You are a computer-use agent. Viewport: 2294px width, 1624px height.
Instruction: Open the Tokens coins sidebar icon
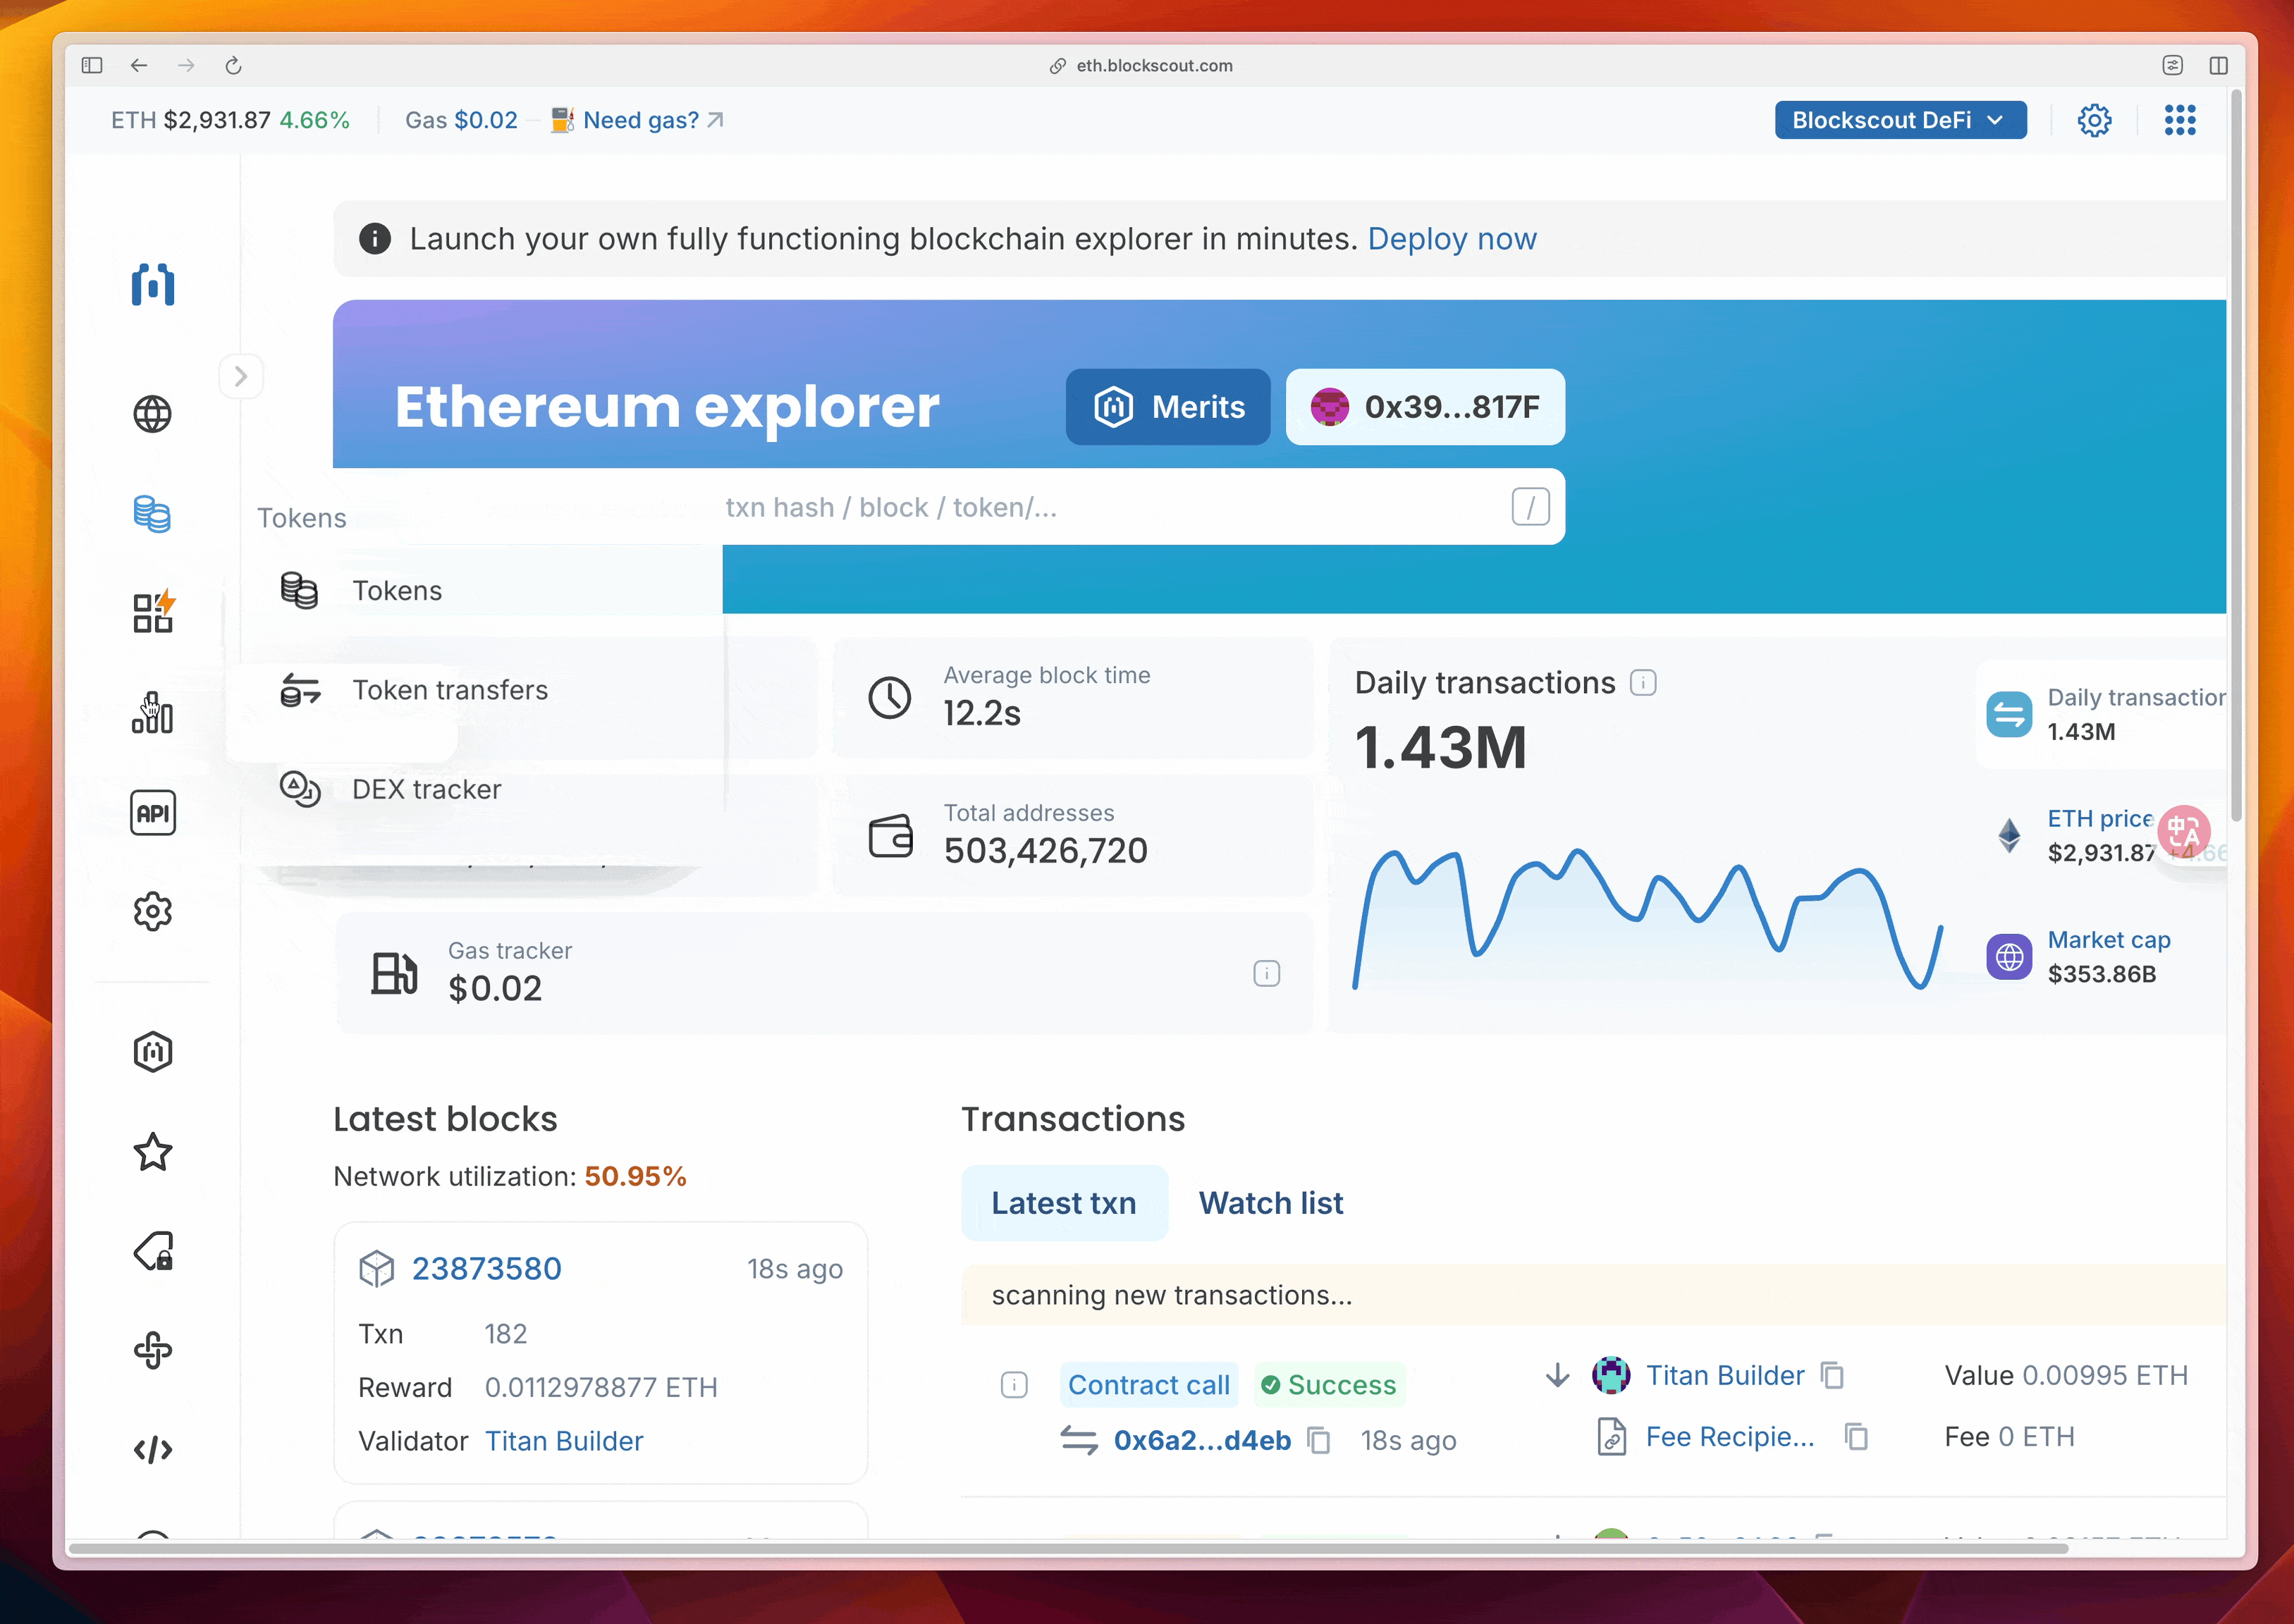point(153,514)
